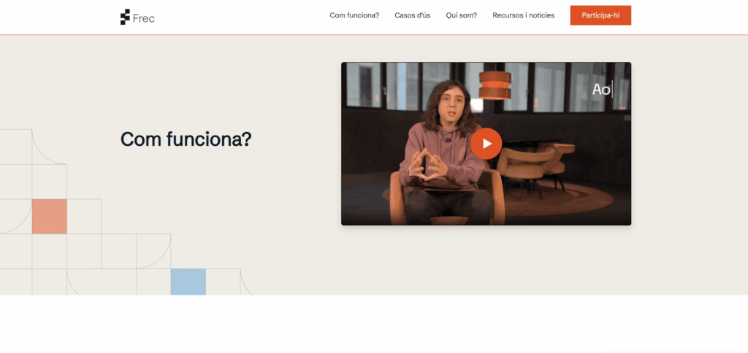Open the Casos d'ús navigation item

[x=413, y=15]
